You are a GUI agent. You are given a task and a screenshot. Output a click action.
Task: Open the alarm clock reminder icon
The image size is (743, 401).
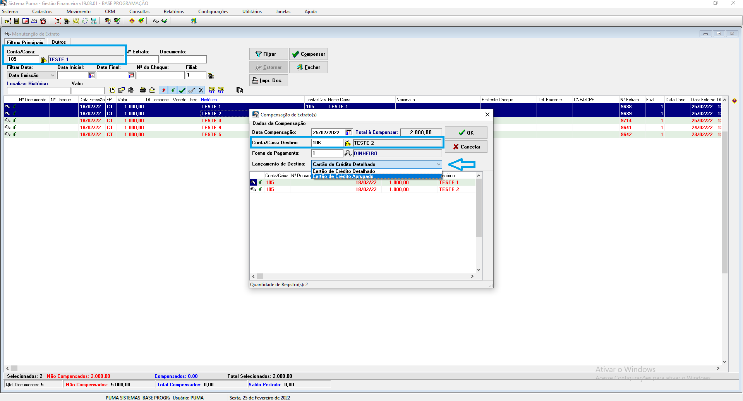click(43, 21)
